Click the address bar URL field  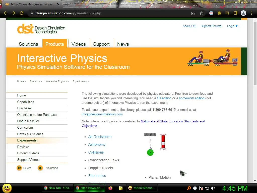pos(108,13)
